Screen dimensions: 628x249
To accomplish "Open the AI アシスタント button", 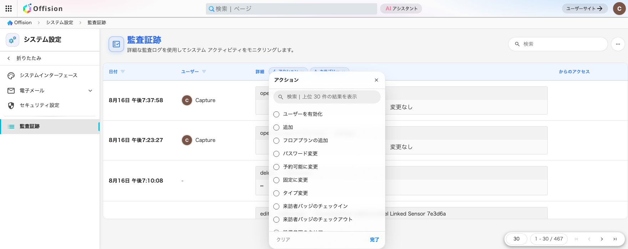I will pos(401,9).
